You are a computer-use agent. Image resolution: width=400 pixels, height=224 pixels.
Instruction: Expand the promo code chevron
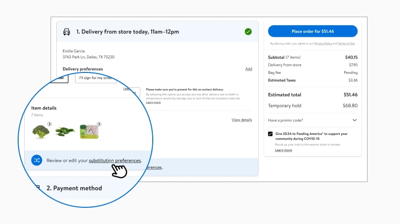[x=354, y=120]
